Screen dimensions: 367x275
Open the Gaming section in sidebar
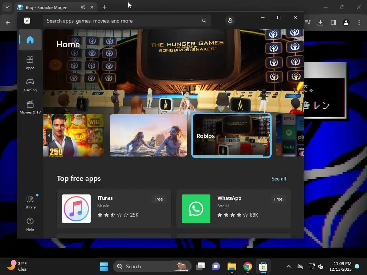30,85
